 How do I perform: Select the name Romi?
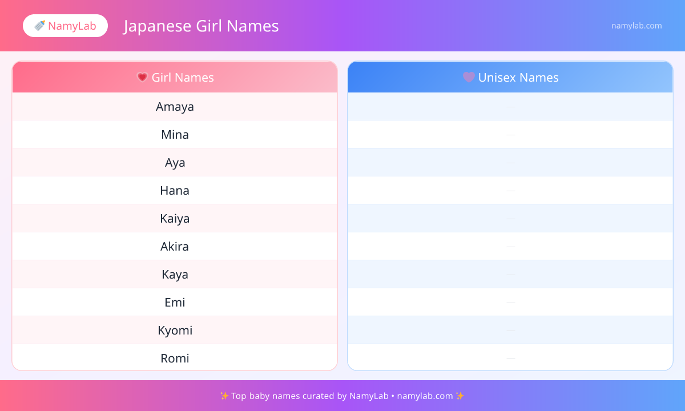(175, 358)
